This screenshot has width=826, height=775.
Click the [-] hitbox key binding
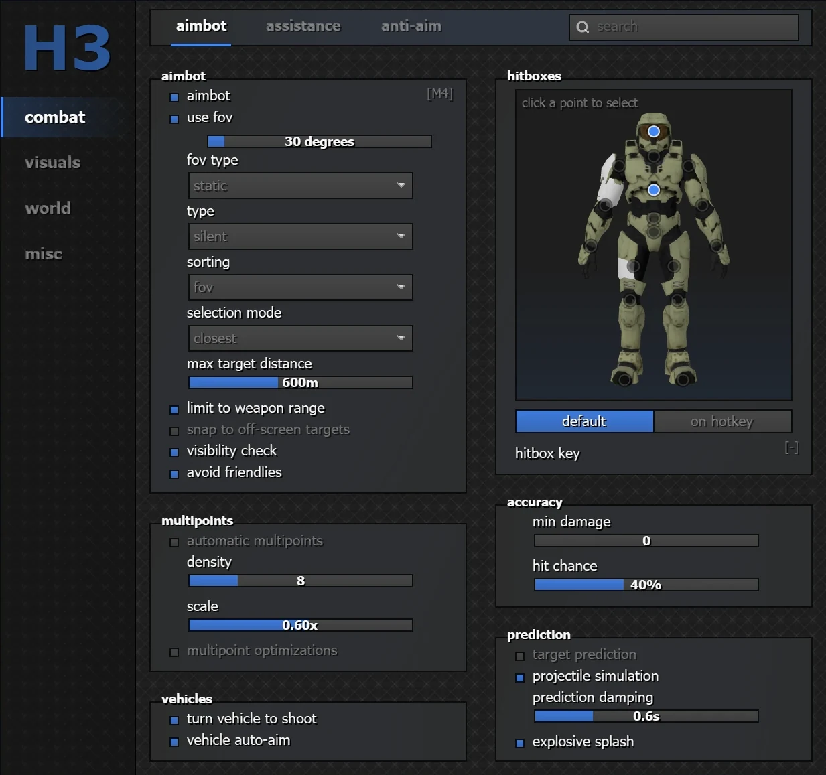coord(792,447)
